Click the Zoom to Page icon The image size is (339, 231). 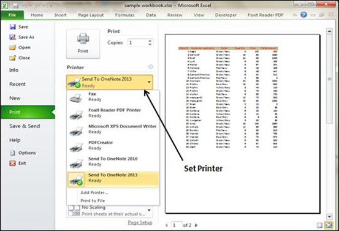click(329, 225)
